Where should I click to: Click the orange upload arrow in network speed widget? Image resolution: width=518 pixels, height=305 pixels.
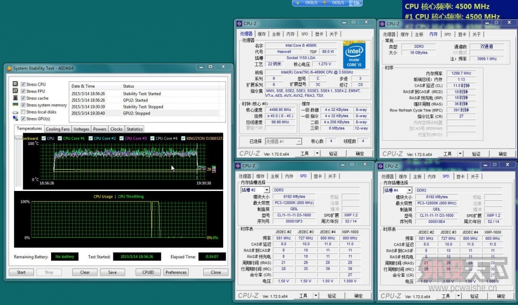pyautogui.click(x=325, y=3)
